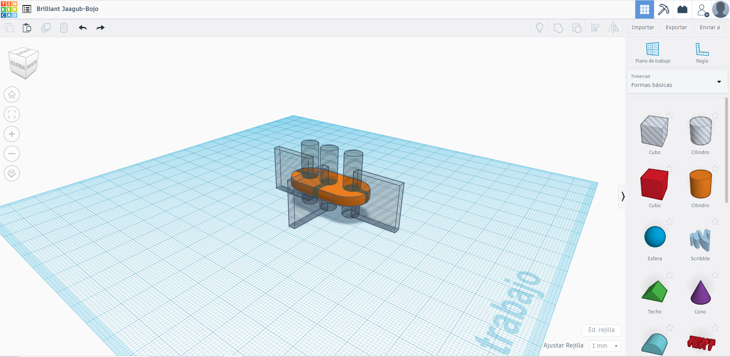The height and width of the screenshot is (357, 730).
Task: Select the green Techo shape
Action: coord(654,291)
